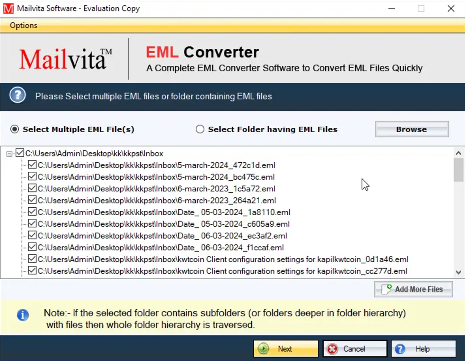Click the file list scroll down arrow
The image size is (465, 361).
pos(458,272)
